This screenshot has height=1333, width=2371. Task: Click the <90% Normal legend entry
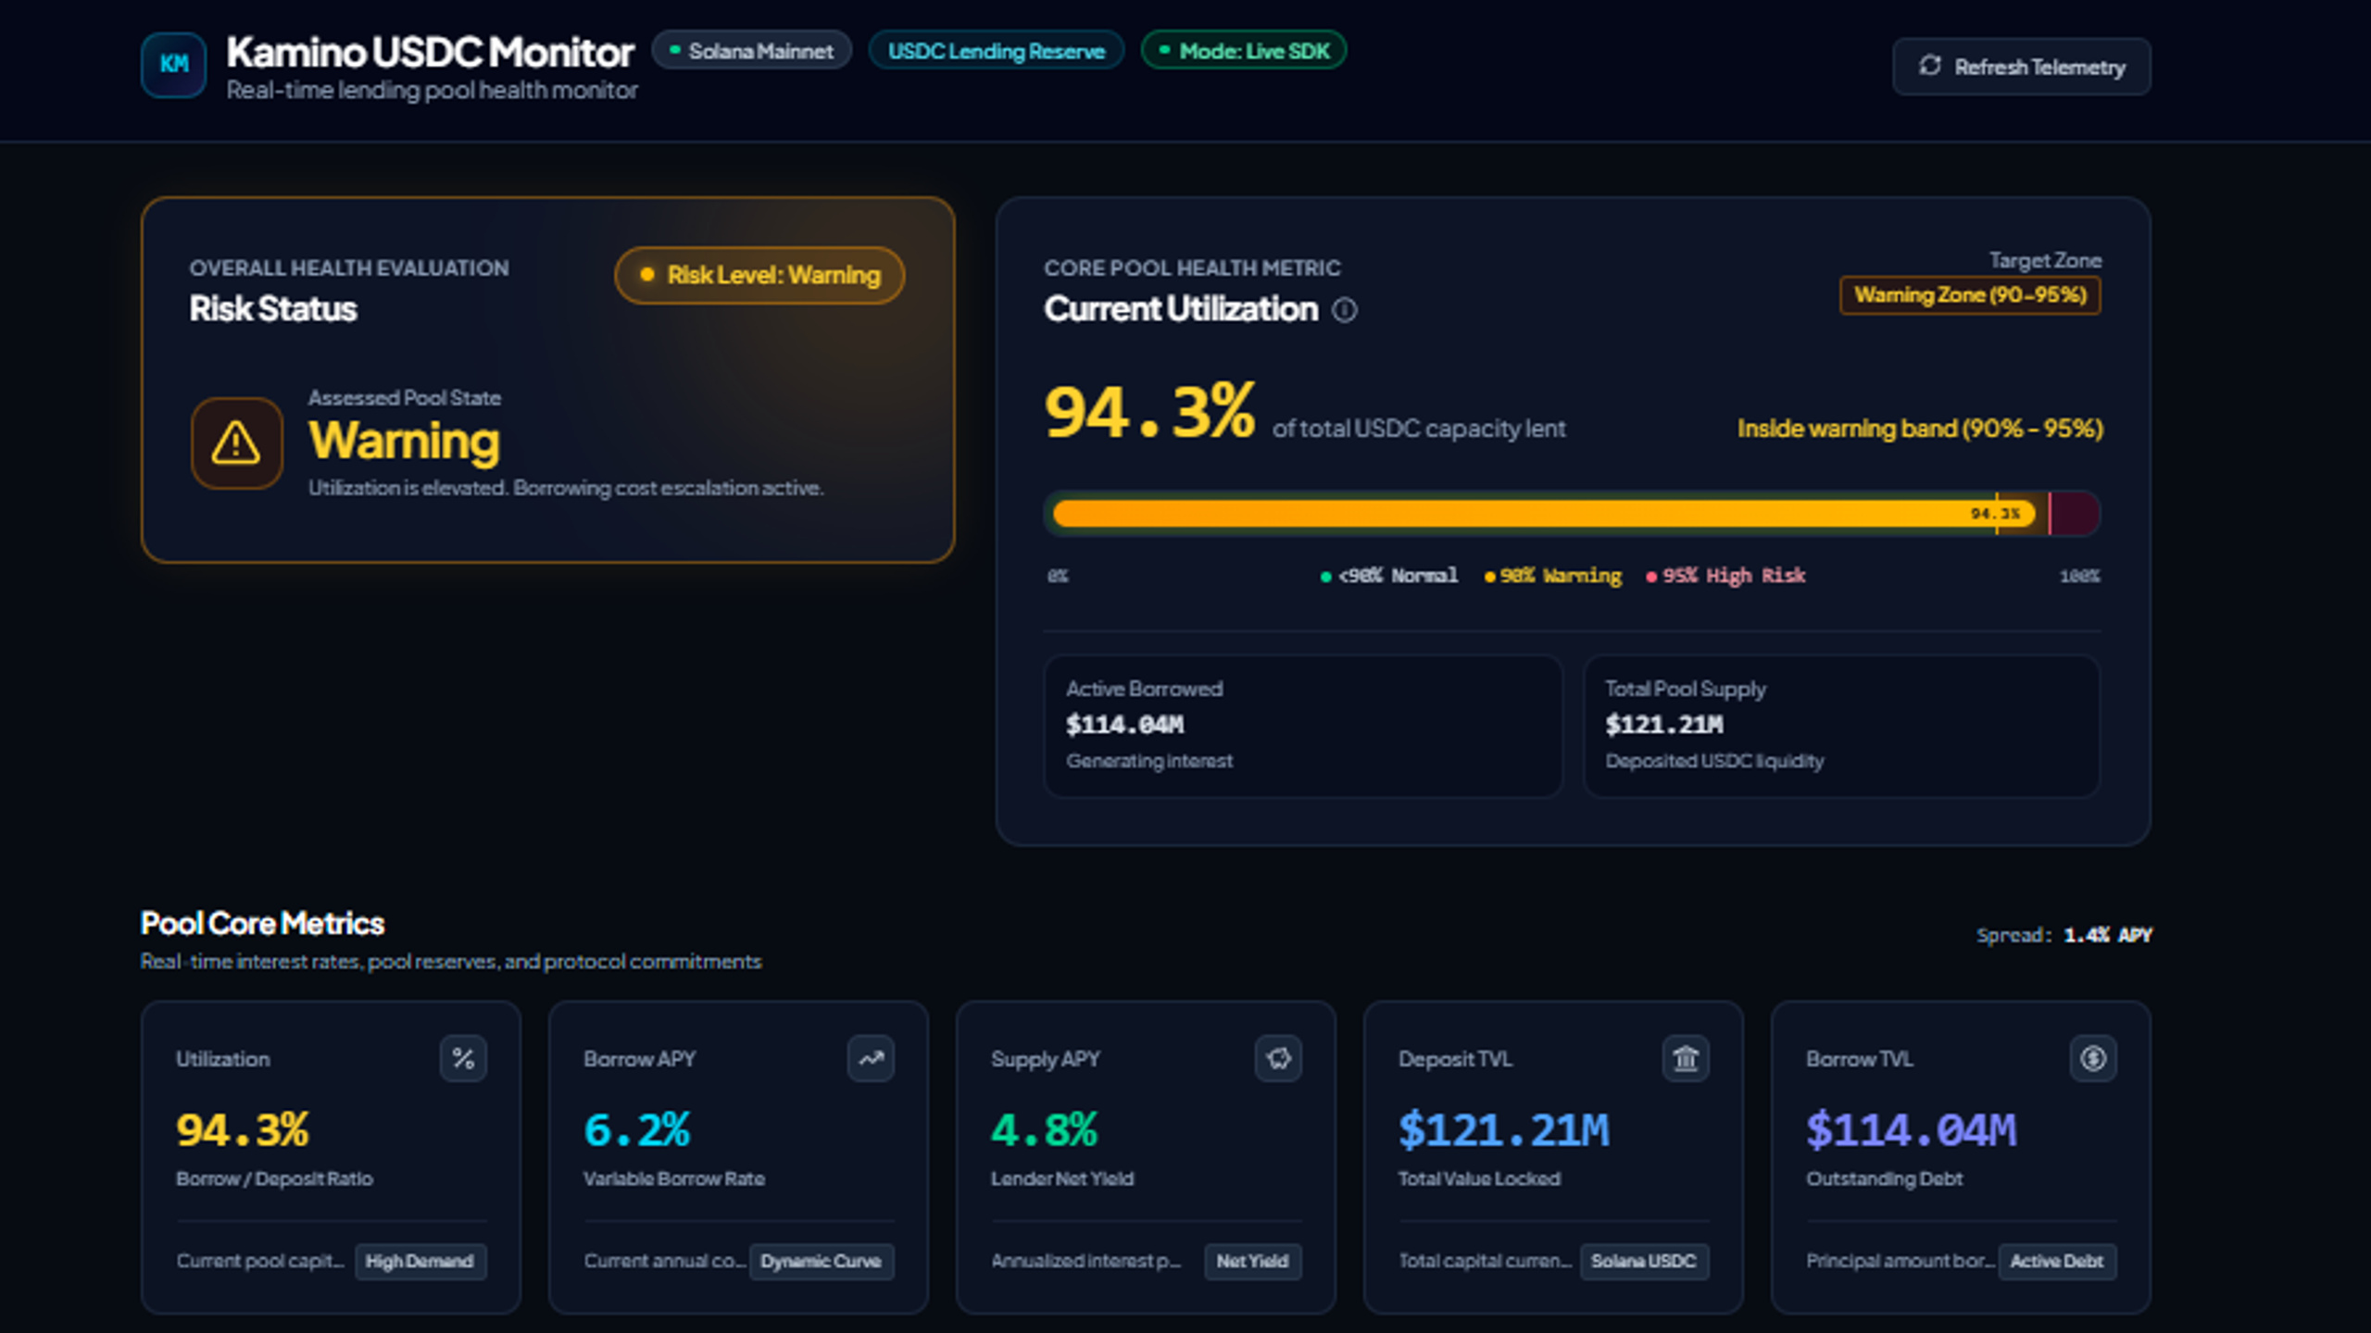(1389, 576)
